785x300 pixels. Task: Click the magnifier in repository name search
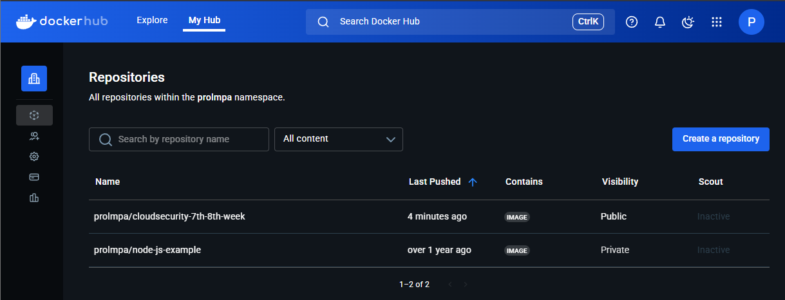click(x=105, y=140)
